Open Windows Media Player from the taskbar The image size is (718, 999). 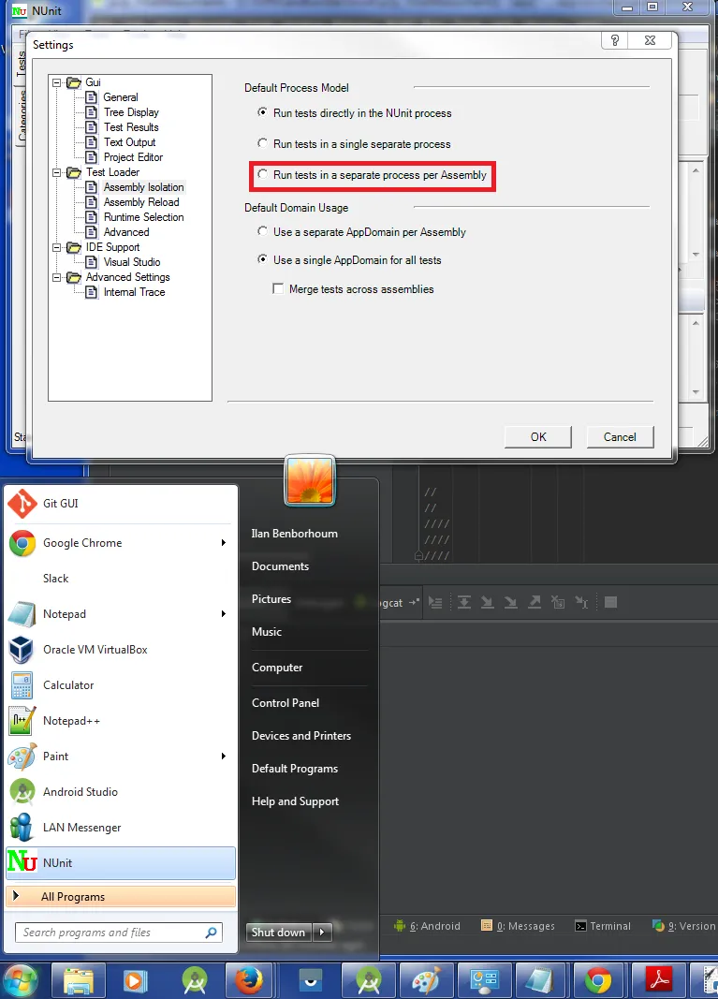(135, 981)
